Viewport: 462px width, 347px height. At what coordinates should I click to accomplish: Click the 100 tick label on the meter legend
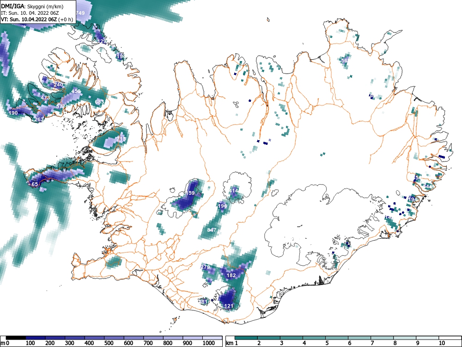tap(30, 343)
